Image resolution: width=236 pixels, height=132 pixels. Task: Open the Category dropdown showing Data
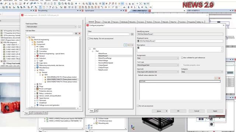202,72
